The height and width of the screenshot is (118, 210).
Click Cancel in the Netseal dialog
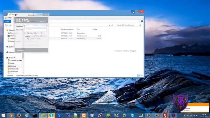(x=28, y=36)
